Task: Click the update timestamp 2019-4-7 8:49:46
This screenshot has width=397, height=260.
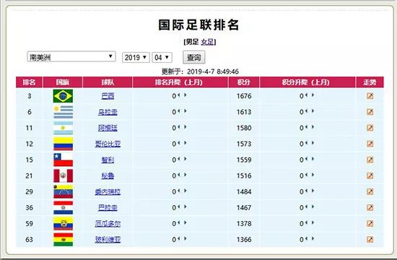Action: [213, 71]
